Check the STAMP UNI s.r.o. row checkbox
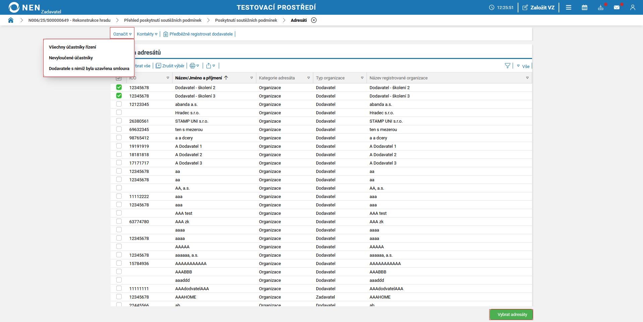The width and height of the screenshot is (643, 322). (119, 121)
